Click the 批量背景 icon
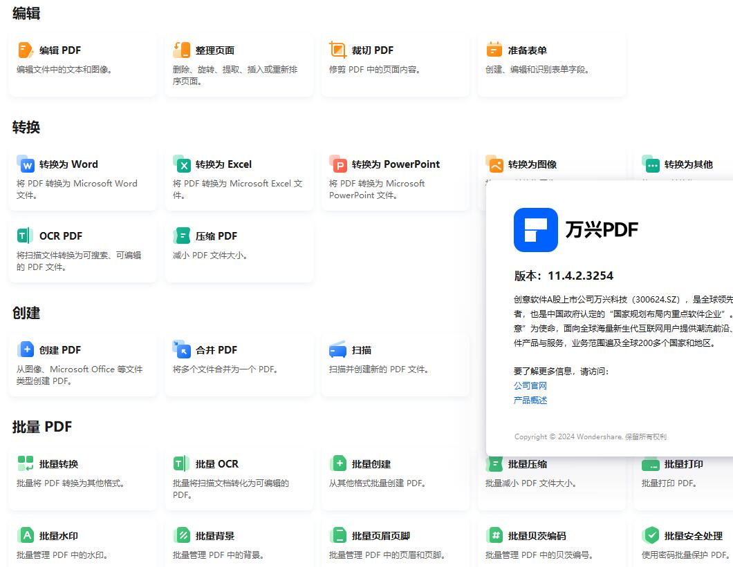This screenshot has width=733, height=567. [x=181, y=535]
